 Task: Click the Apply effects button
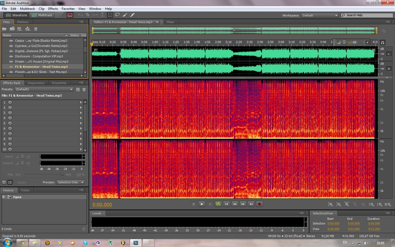(x=21, y=182)
